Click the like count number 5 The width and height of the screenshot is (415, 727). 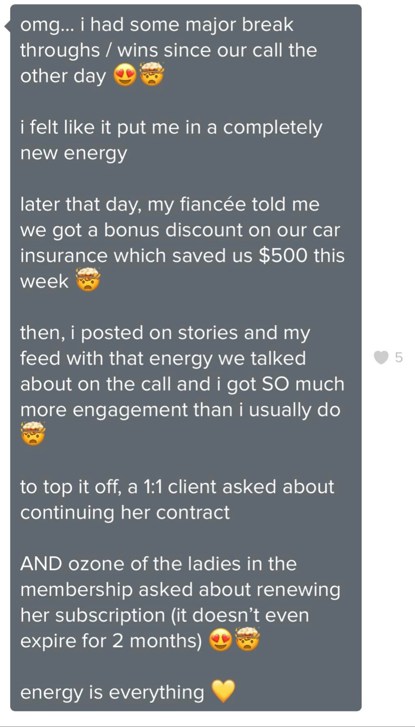pyautogui.click(x=399, y=358)
